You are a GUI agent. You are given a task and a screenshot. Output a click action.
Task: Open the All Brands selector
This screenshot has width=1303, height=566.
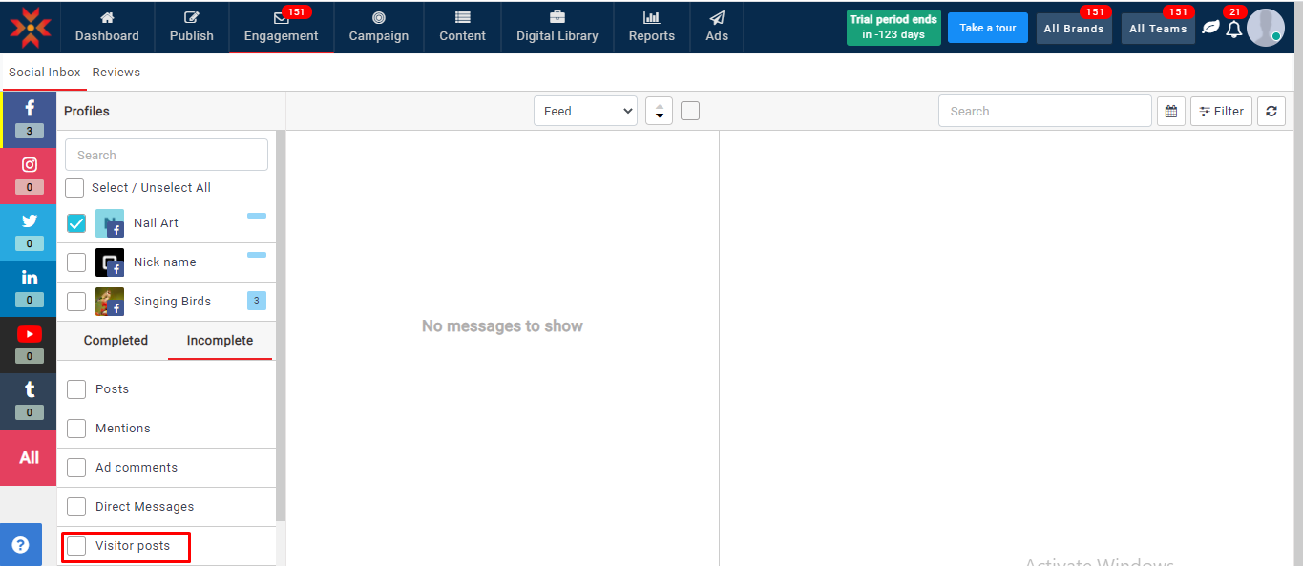[x=1073, y=29]
